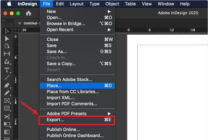This screenshot has width=208, height=140.
Task: Open the Edit menu
Action: pyautogui.click(x=60, y=4)
